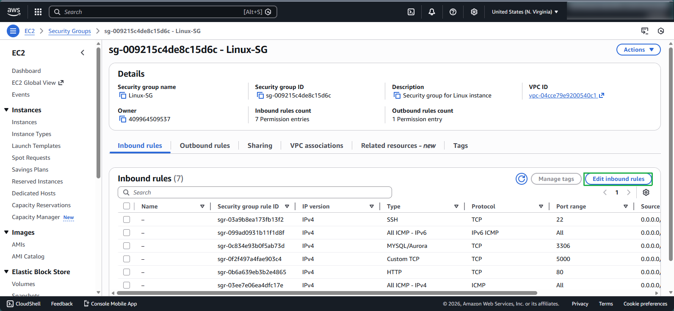The image size is (674, 311).
Task: Click the top AWS search field
Action: coord(163,12)
